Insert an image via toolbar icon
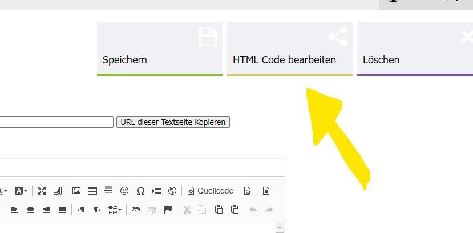Screen dimensions: 473x233 click(76, 191)
